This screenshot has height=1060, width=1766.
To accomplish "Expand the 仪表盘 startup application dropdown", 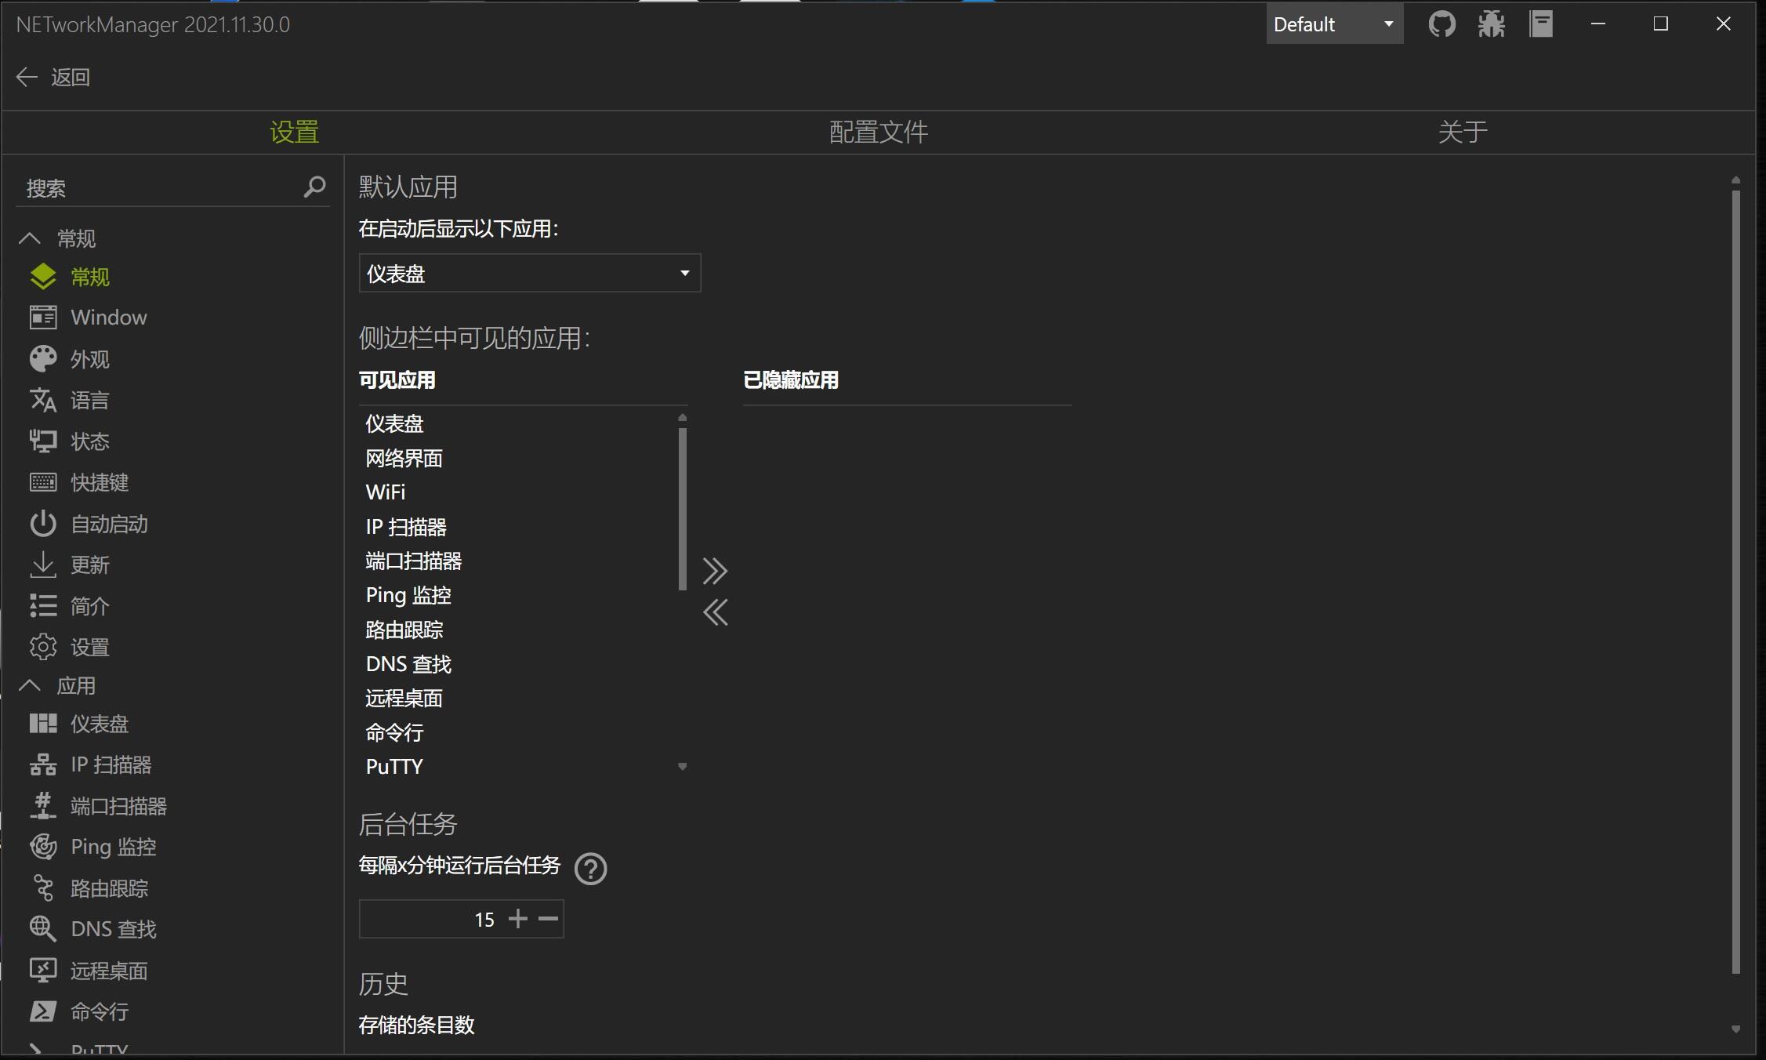I will pos(529,274).
